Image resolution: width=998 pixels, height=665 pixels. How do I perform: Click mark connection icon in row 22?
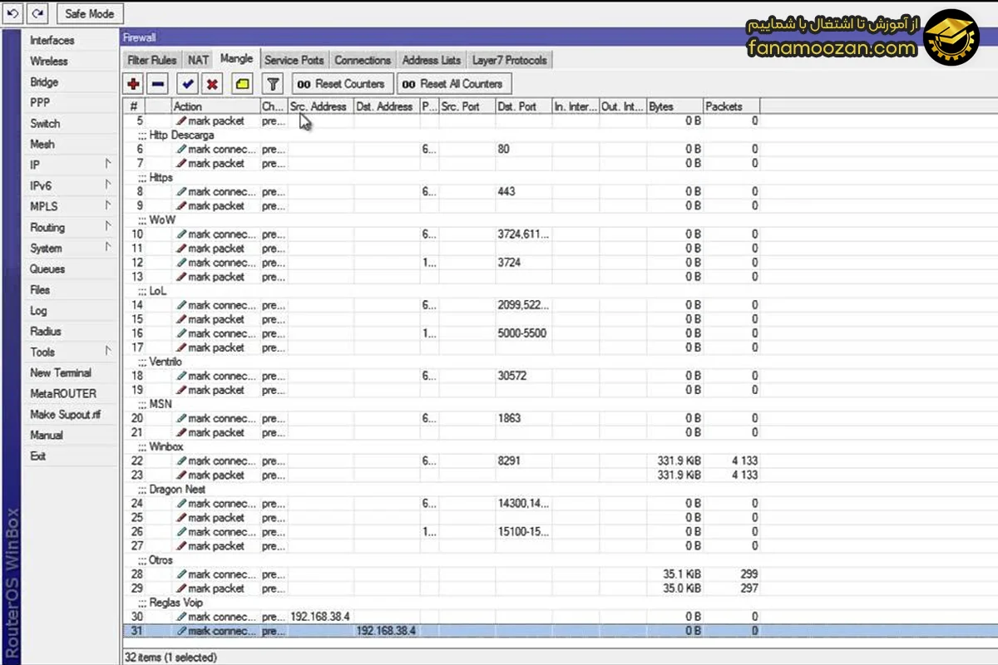[x=181, y=461]
